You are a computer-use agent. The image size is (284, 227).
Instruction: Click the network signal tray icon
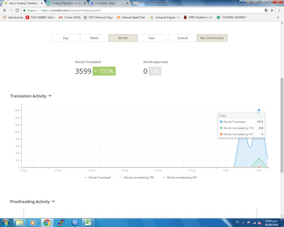[x=254, y=223]
